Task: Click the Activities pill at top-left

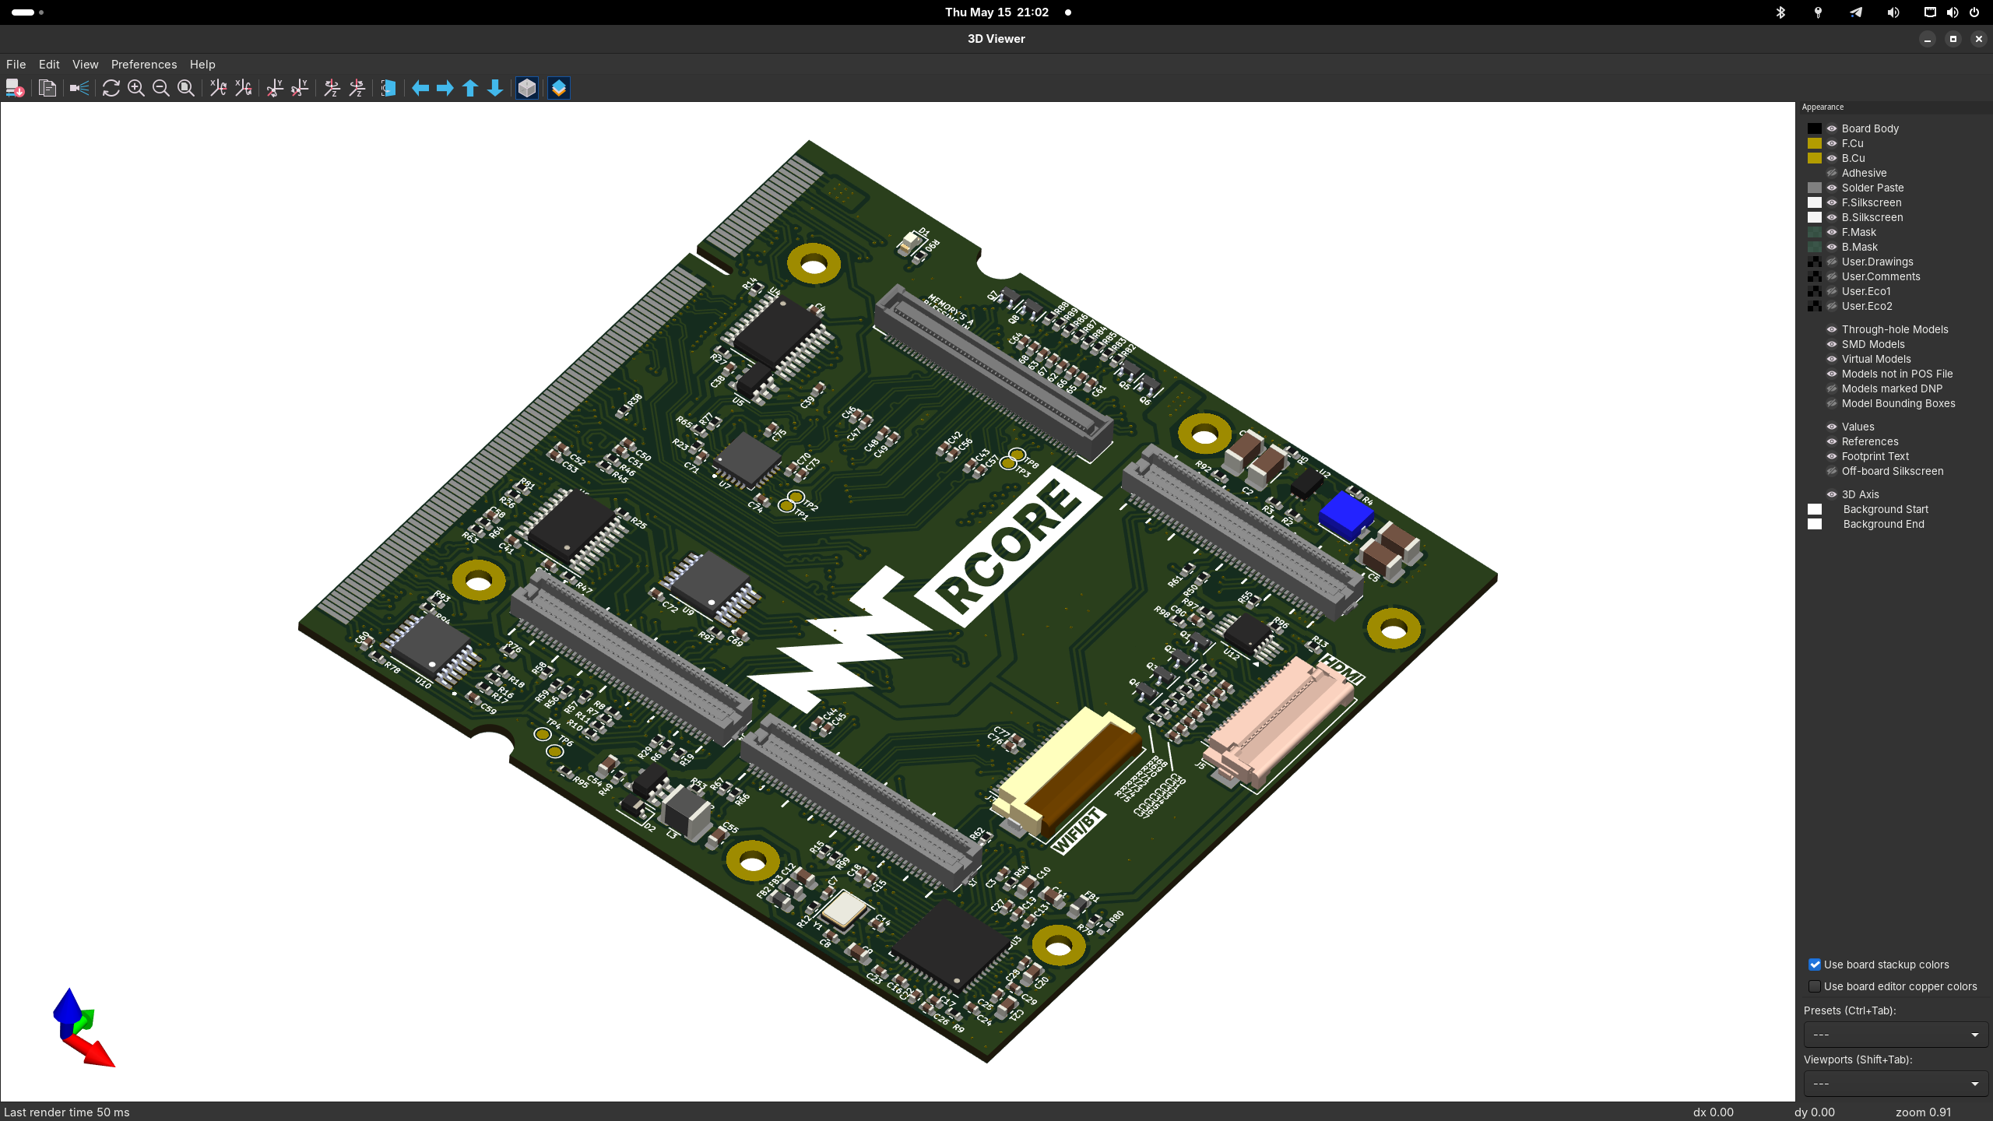Action: (x=23, y=12)
